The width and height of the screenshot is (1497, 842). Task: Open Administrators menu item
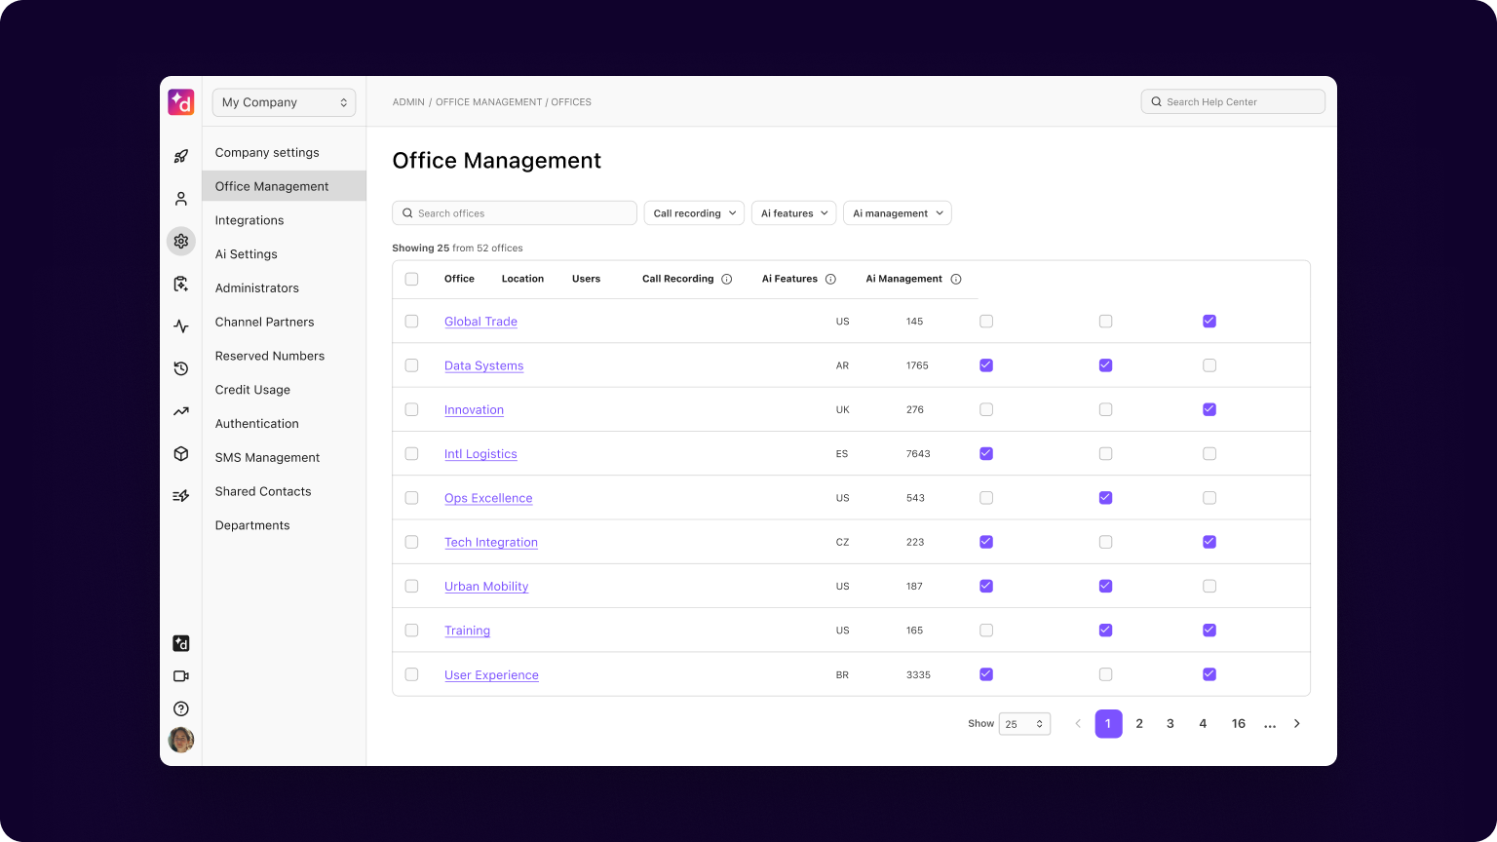pos(284,288)
